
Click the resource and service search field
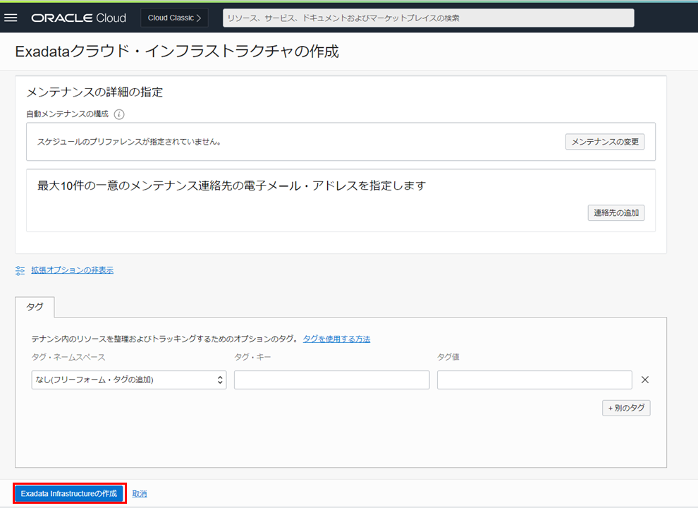pyautogui.click(x=428, y=18)
